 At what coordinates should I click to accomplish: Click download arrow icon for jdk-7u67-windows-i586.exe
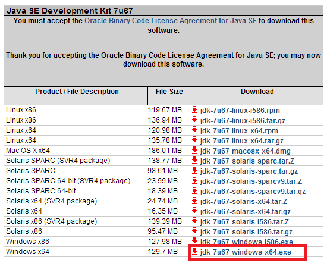pos(194,240)
